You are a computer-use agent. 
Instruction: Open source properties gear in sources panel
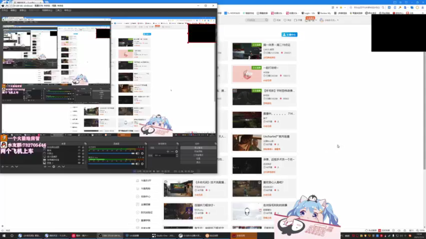54,167
